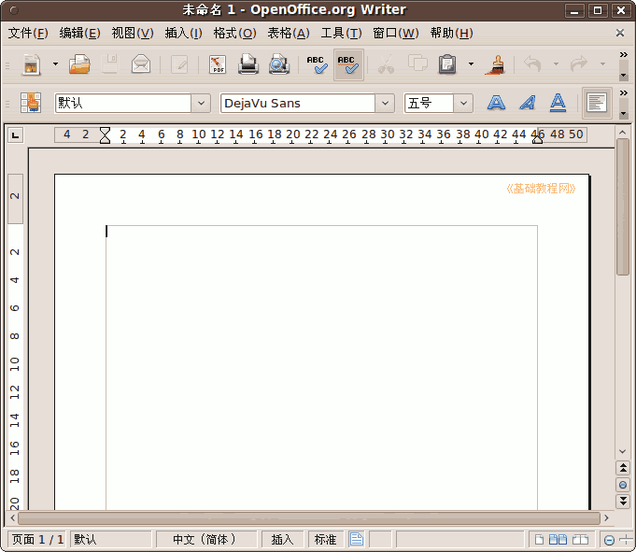Click the Document as E-mail envelope icon
The image size is (636, 552).
pos(141,64)
